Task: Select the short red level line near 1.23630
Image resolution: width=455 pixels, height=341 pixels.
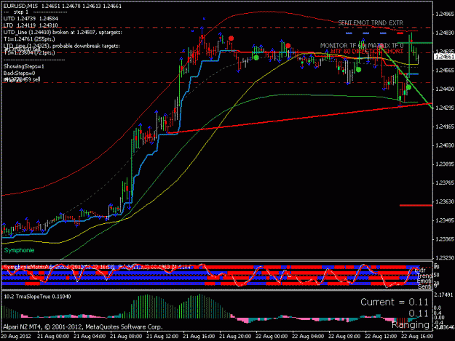Action: 416,206
